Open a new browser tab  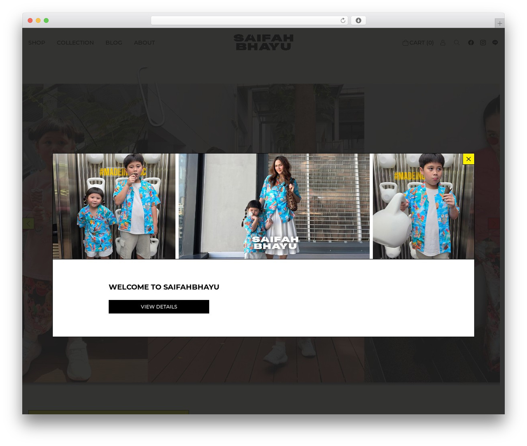pyautogui.click(x=499, y=23)
